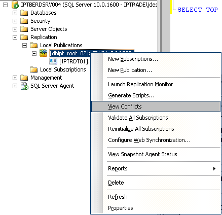
Task: Select the SQL Server Agent label
Action: click(x=52, y=86)
